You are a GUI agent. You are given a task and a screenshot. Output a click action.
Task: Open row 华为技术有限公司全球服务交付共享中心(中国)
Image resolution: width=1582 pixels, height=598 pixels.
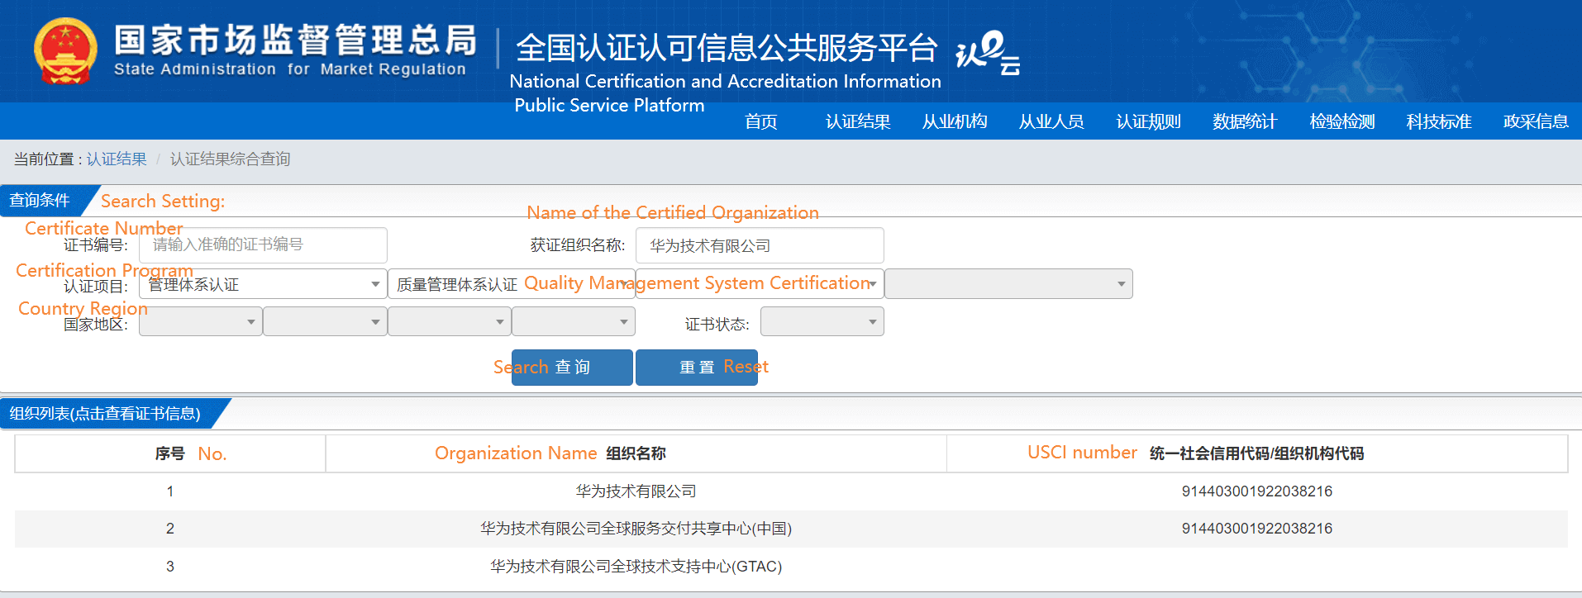(636, 529)
